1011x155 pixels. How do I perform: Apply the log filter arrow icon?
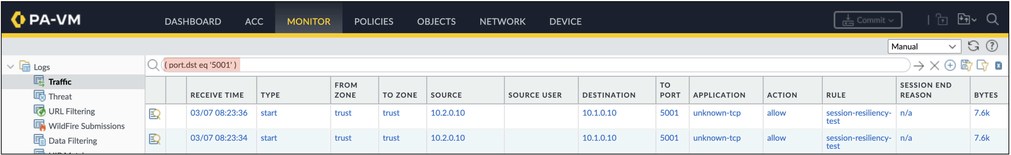point(918,66)
